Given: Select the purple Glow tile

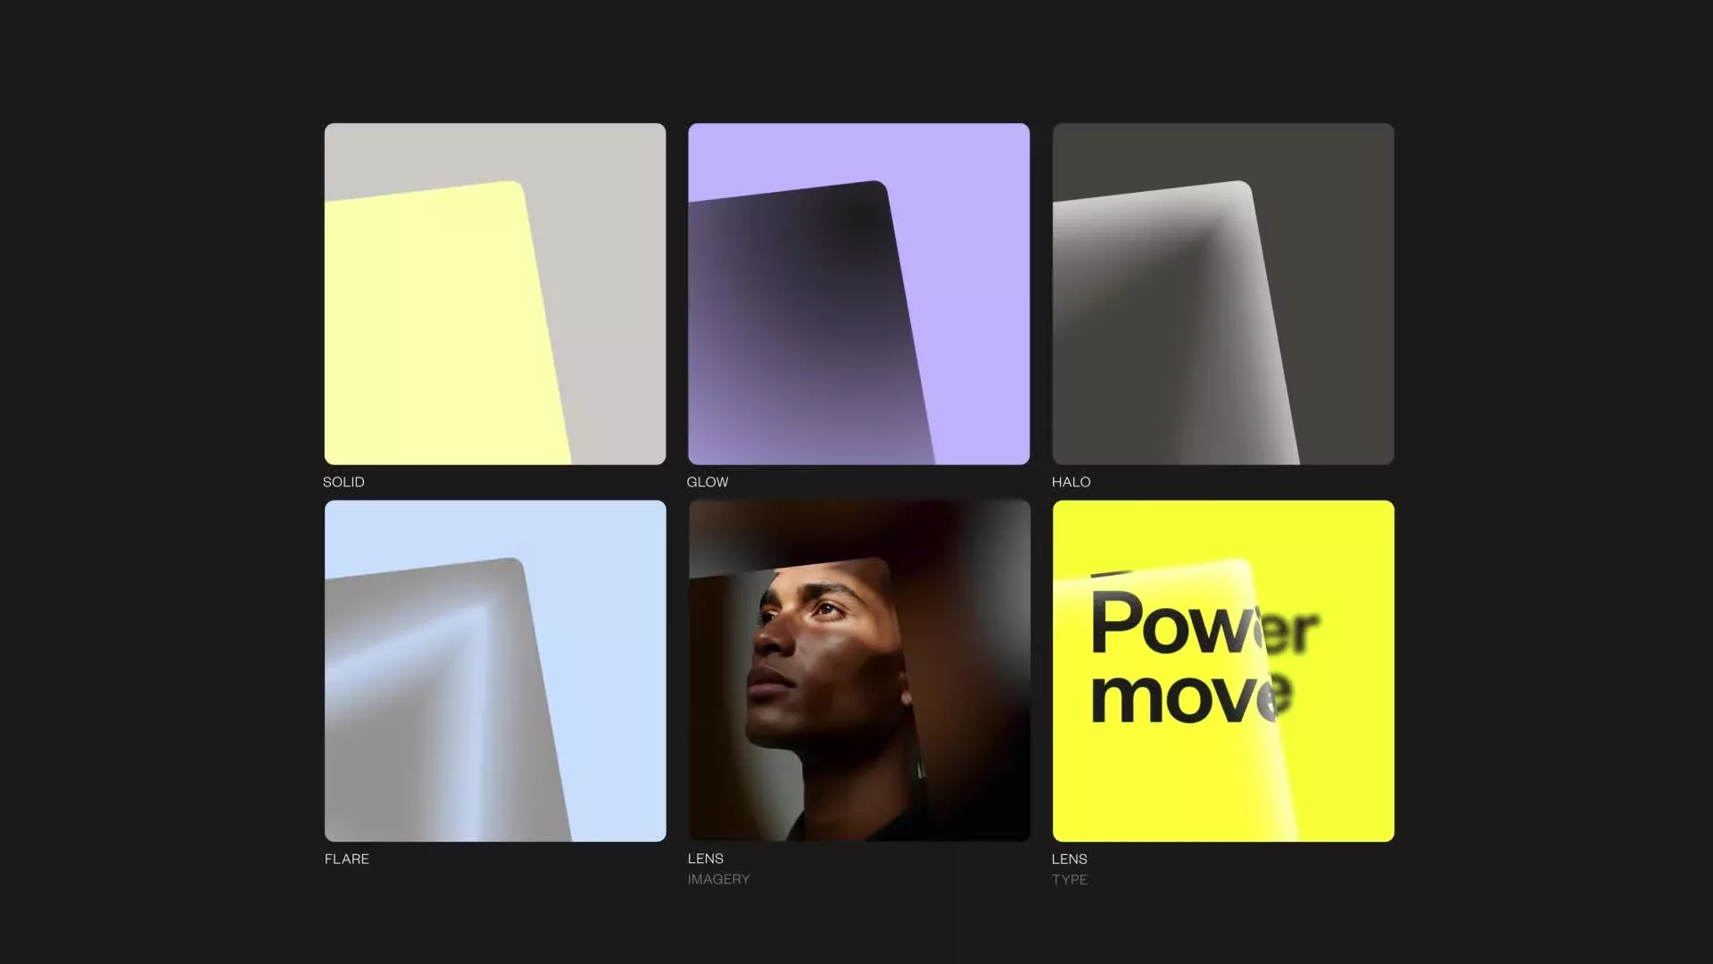Looking at the screenshot, I should [858, 293].
